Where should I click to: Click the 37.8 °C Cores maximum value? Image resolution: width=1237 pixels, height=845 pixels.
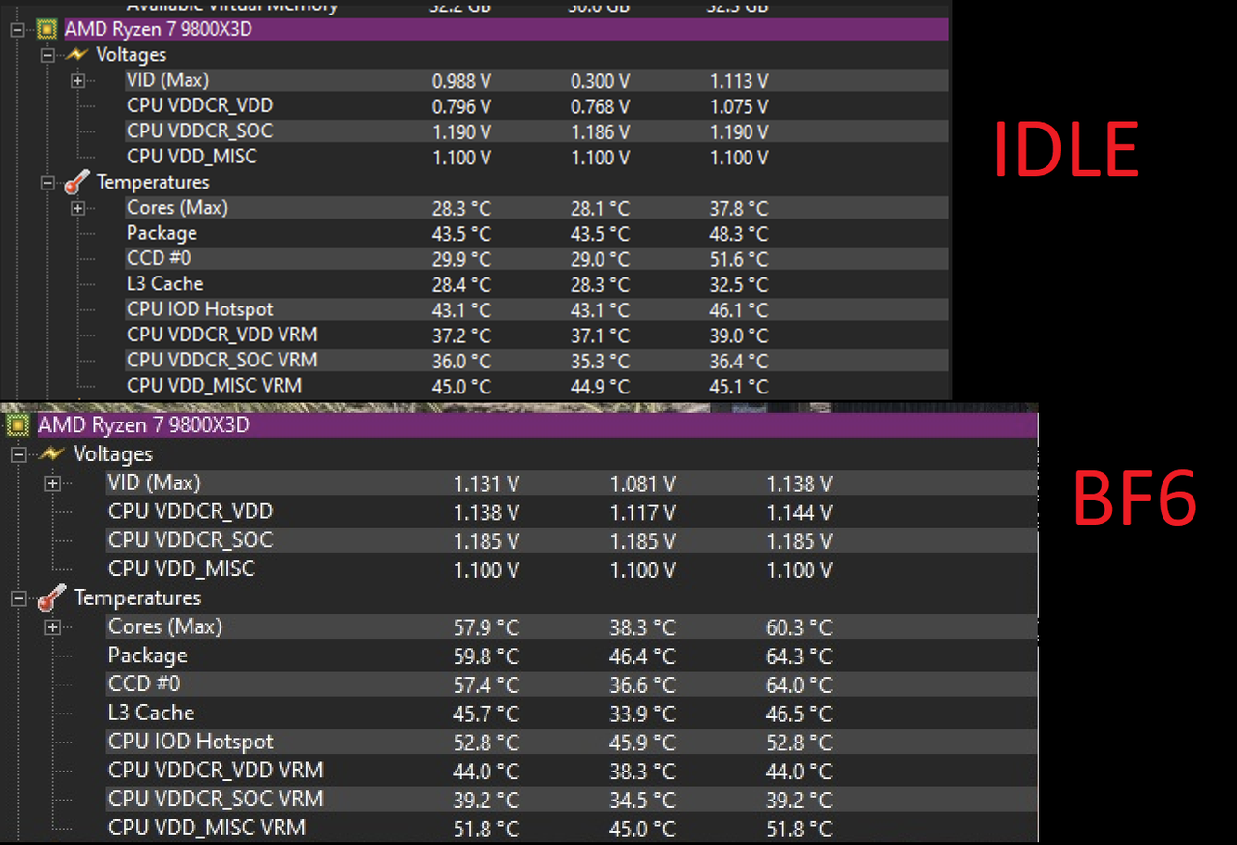pyautogui.click(x=739, y=208)
